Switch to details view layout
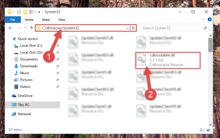 (202, 130)
